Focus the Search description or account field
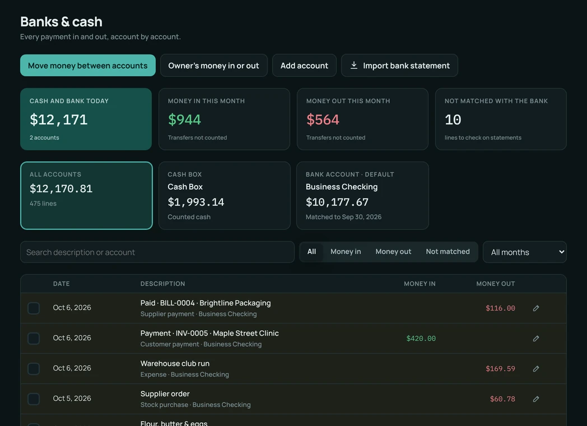The width and height of the screenshot is (587, 426). pyautogui.click(x=157, y=252)
